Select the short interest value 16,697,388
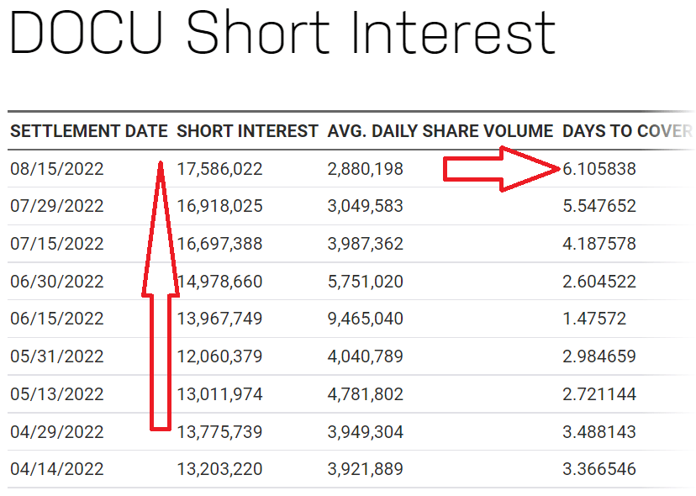Image resolution: width=696 pixels, height=496 pixels. pyautogui.click(x=220, y=244)
